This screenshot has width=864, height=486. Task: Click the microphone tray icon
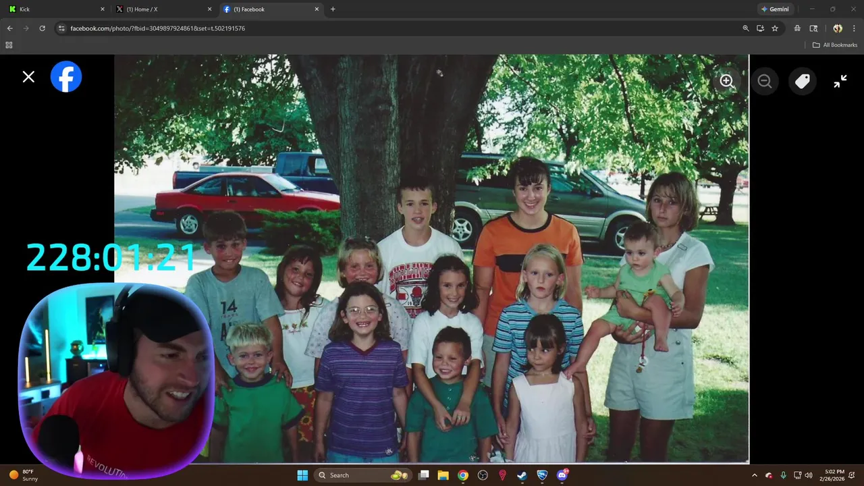pos(783,475)
